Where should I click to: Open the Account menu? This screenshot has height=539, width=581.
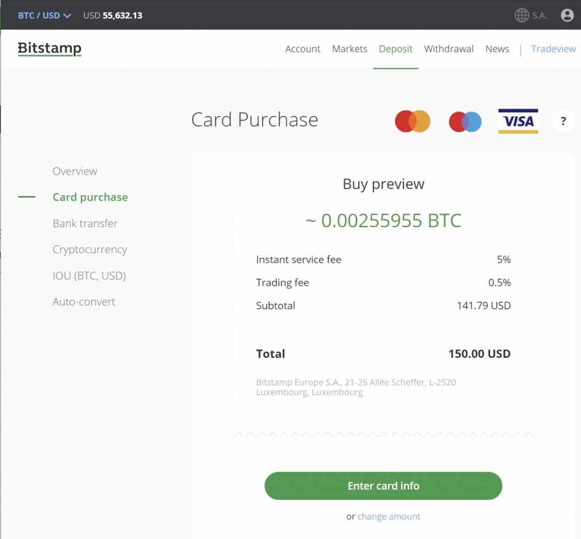tap(302, 49)
